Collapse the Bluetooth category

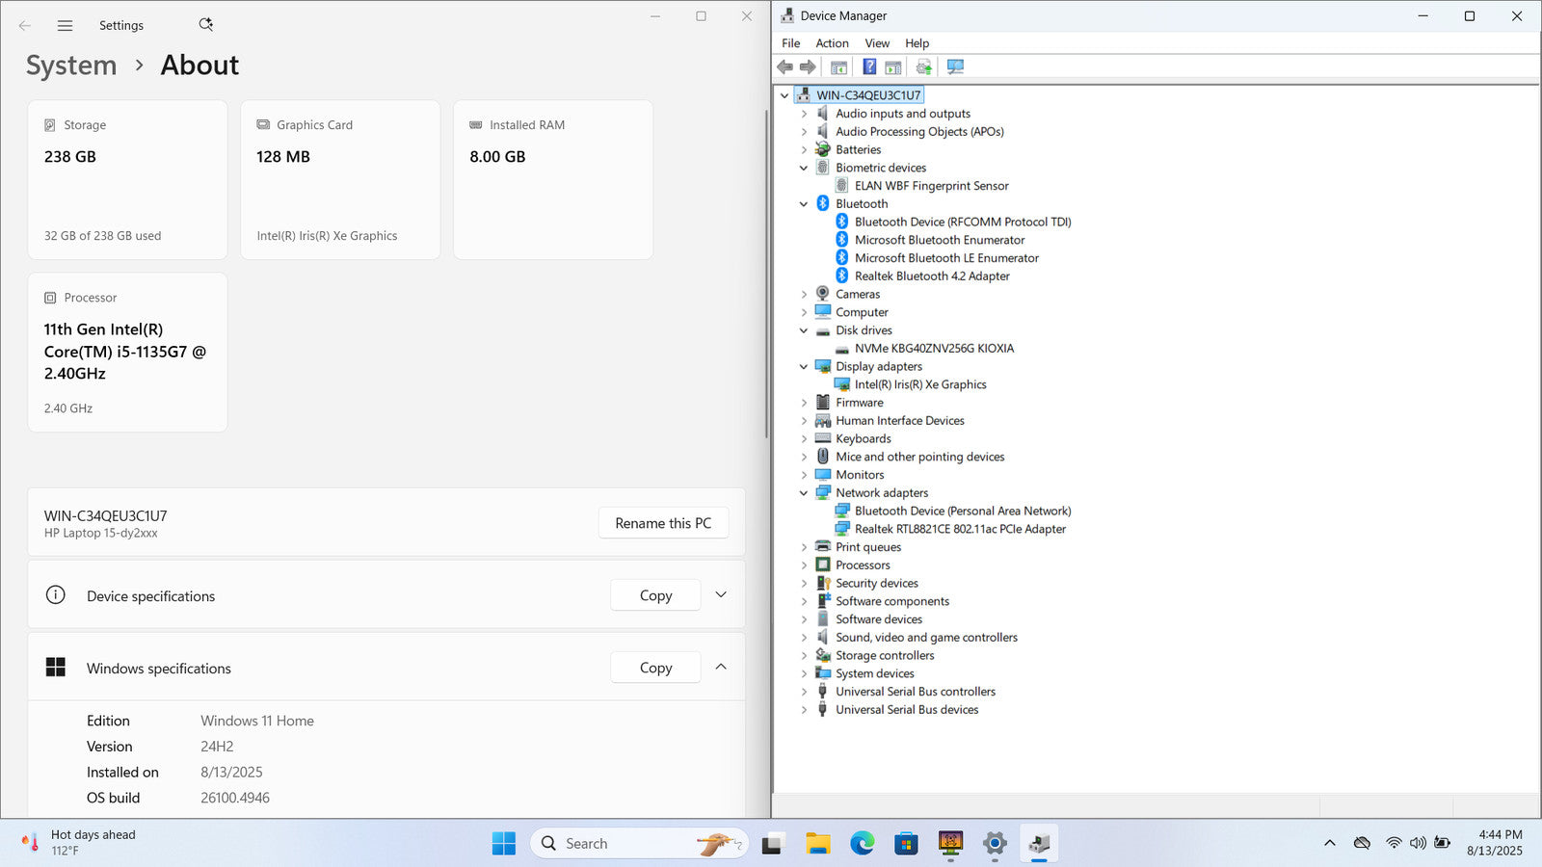(804, 204)
